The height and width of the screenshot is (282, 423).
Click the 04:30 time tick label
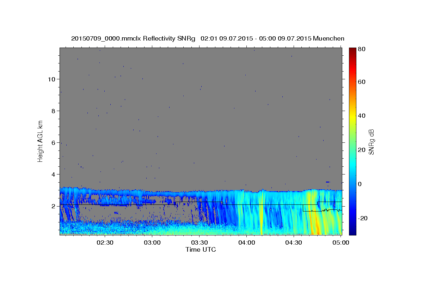coord(293,243)
